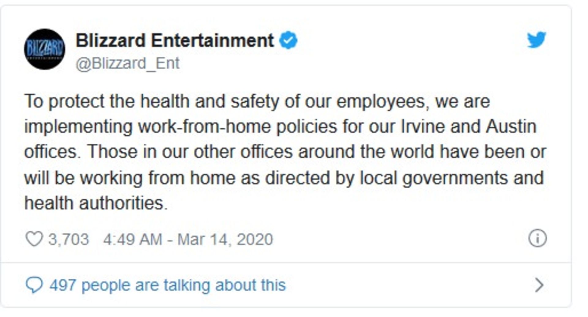The height and width of the screenshot is (317, 588).
Task: Open the Blizzard logo profile avatar
Action: (x=44, y=49)
